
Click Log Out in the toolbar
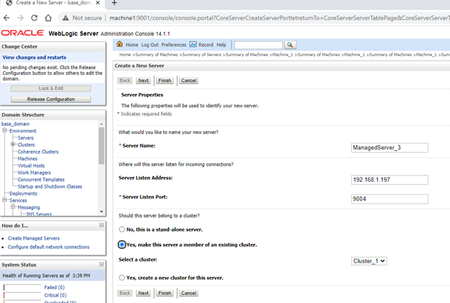[149, 45]
